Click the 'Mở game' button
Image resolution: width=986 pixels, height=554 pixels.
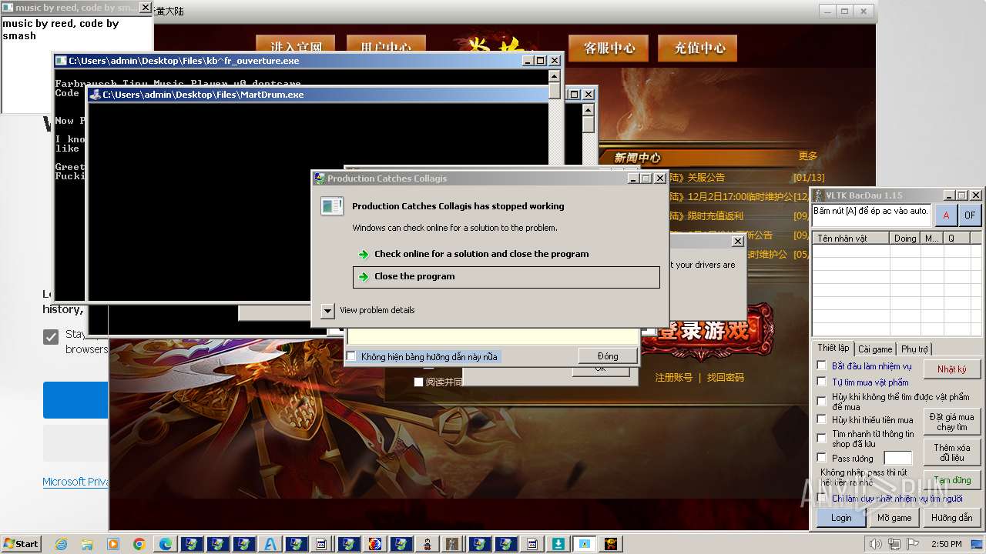pos(894,518)
